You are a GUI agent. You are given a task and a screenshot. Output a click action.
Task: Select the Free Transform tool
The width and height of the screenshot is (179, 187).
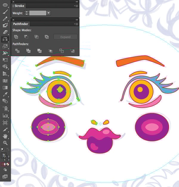pos(5,60)
